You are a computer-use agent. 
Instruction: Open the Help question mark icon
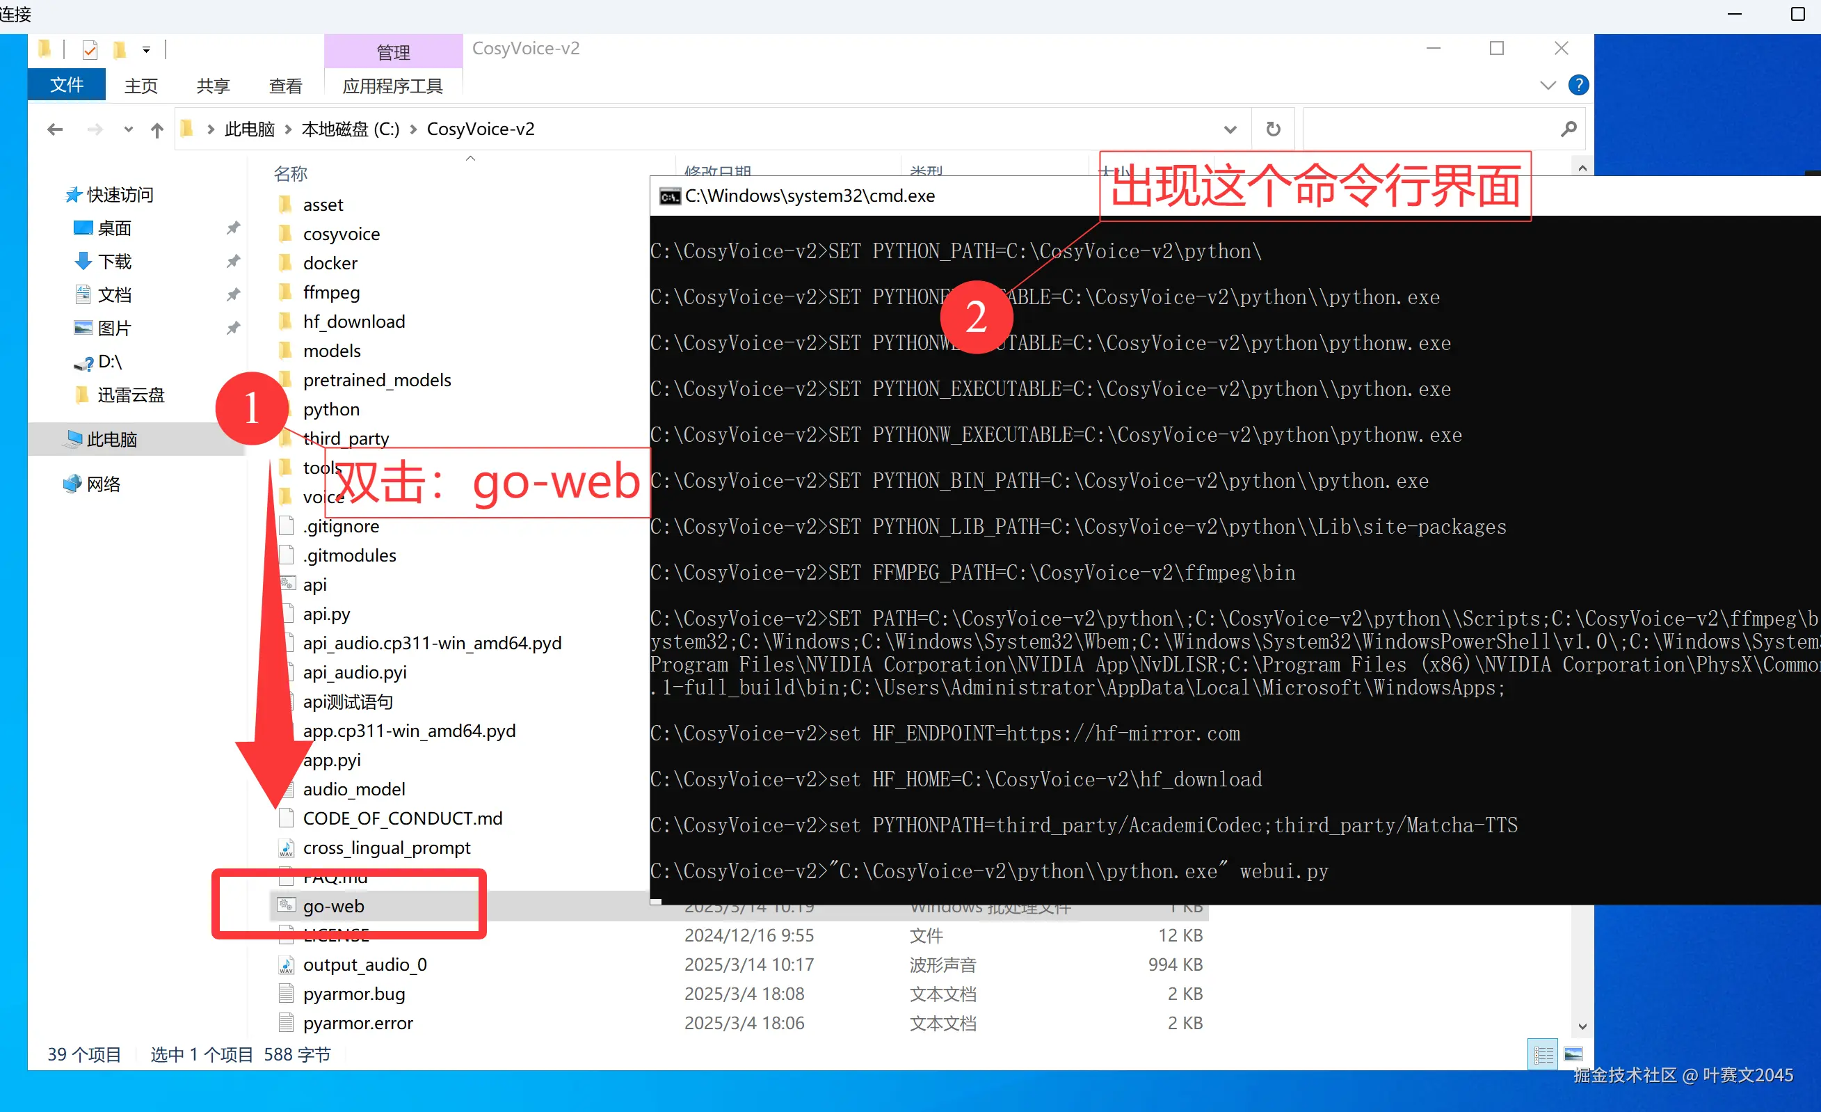click(1578, 85)
